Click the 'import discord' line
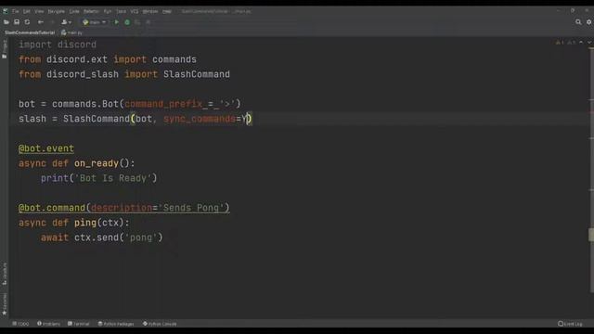The height and width of the screenshot is (334, 594). click(58, 45)
